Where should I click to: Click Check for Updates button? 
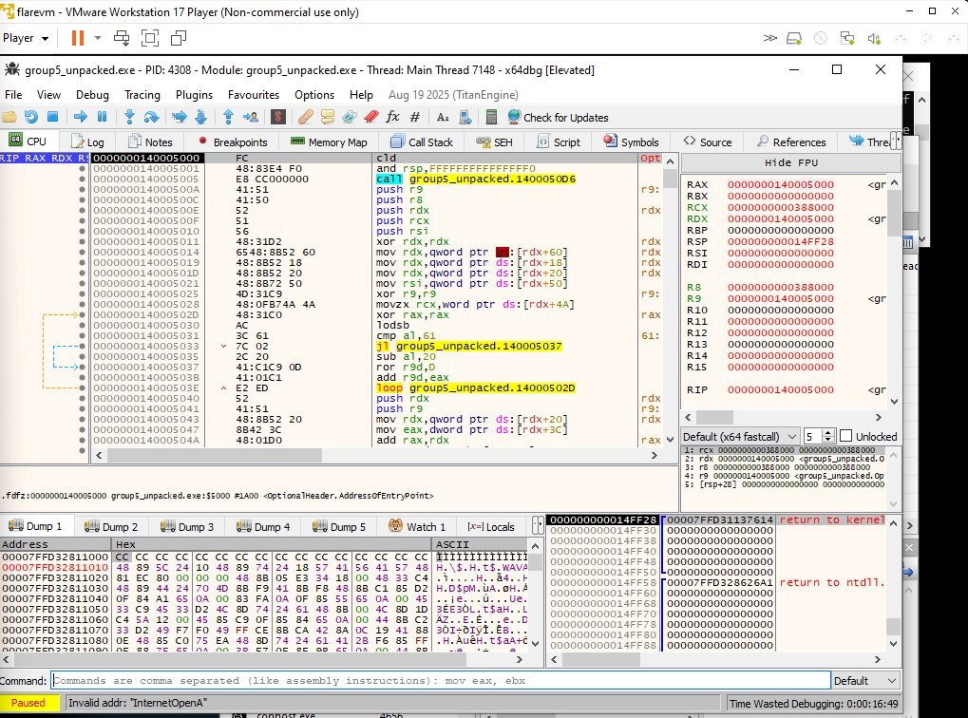click(558, 118)
